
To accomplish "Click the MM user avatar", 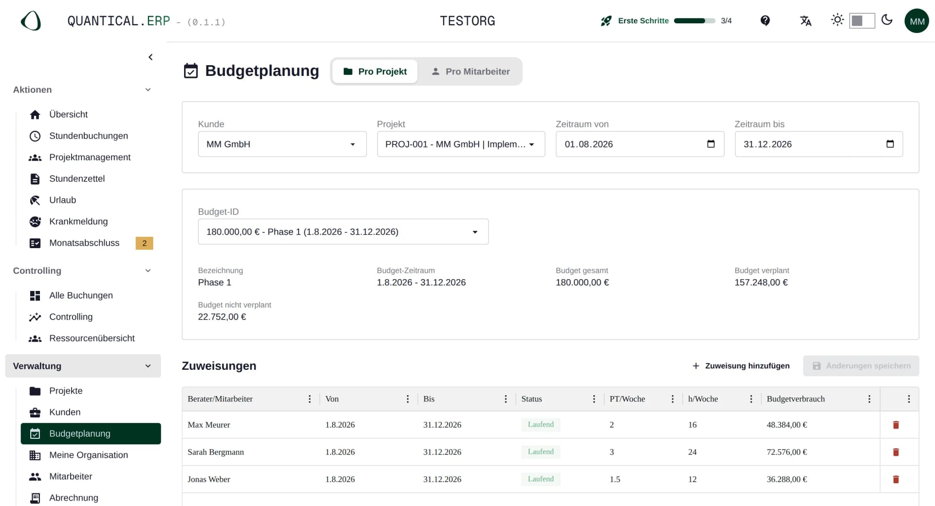I will tap(917, 21).
